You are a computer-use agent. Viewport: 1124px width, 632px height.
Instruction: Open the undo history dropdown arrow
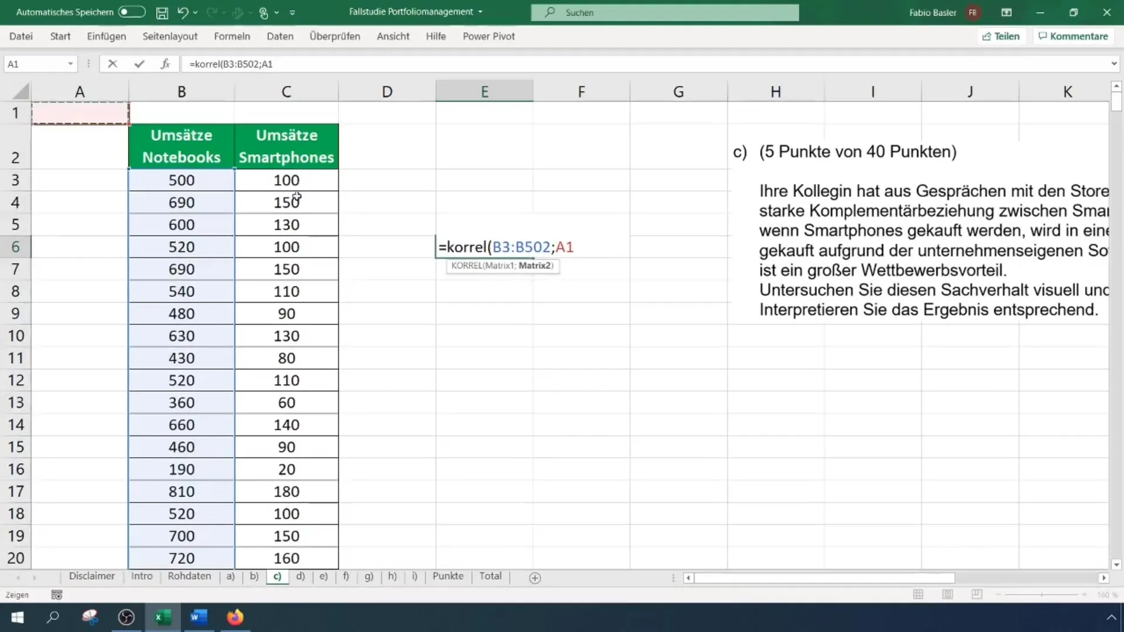pos(196,12)
